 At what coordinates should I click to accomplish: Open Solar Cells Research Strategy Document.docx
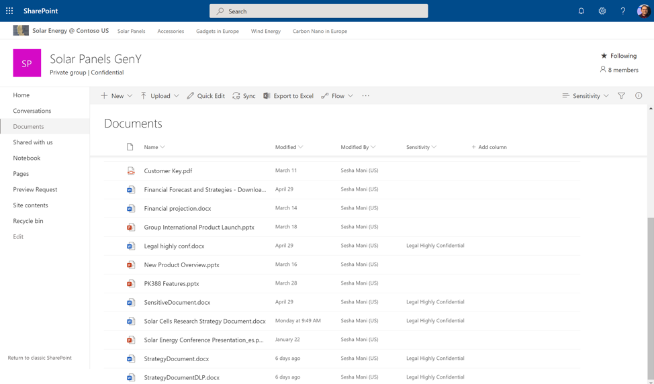click(205, 321)
